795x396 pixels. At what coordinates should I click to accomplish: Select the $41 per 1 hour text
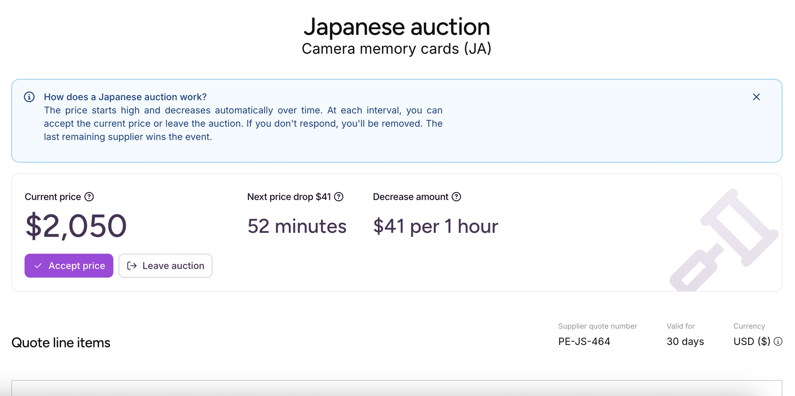coord(435,226)
